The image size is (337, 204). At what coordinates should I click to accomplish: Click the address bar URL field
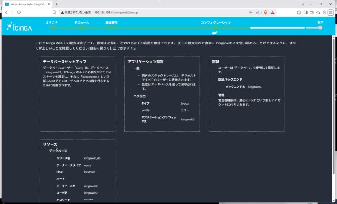coord(116,13)
